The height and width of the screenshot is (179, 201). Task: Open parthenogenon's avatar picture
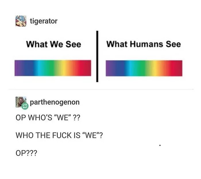pos(21,102)
